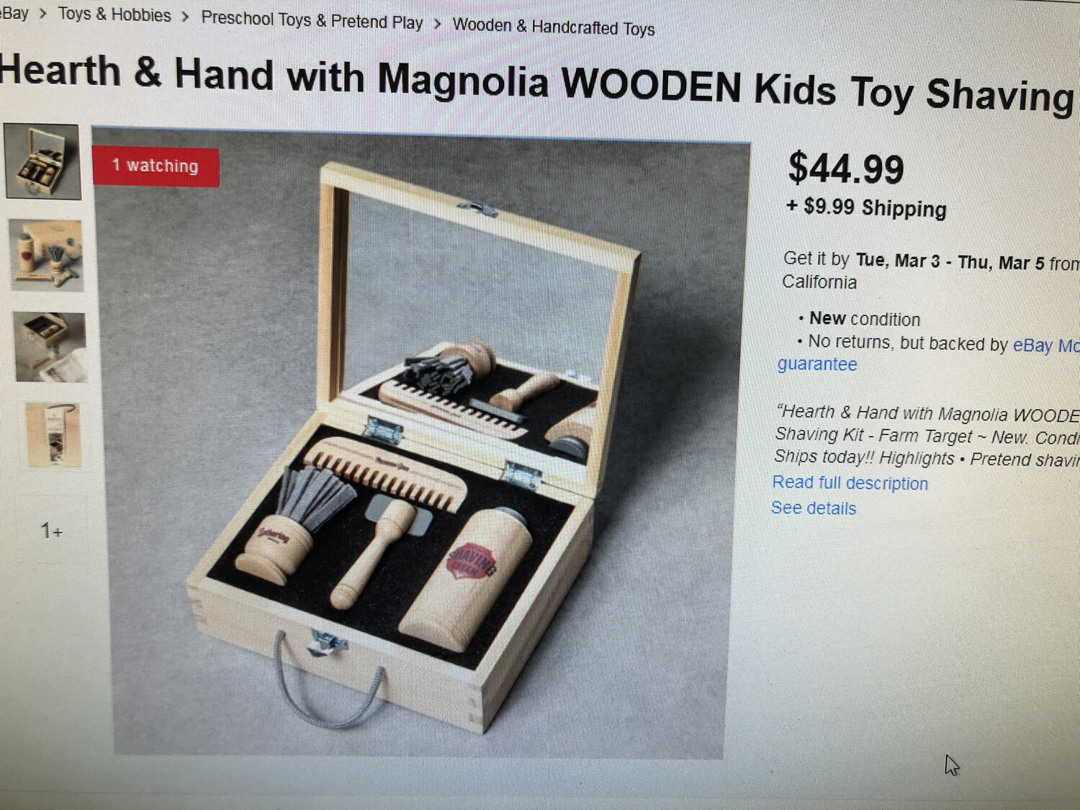Open Wooden & Handcrafted Toys breadcrumb
The width and height of the screenshot is (1080, 810).
point(554,27)
